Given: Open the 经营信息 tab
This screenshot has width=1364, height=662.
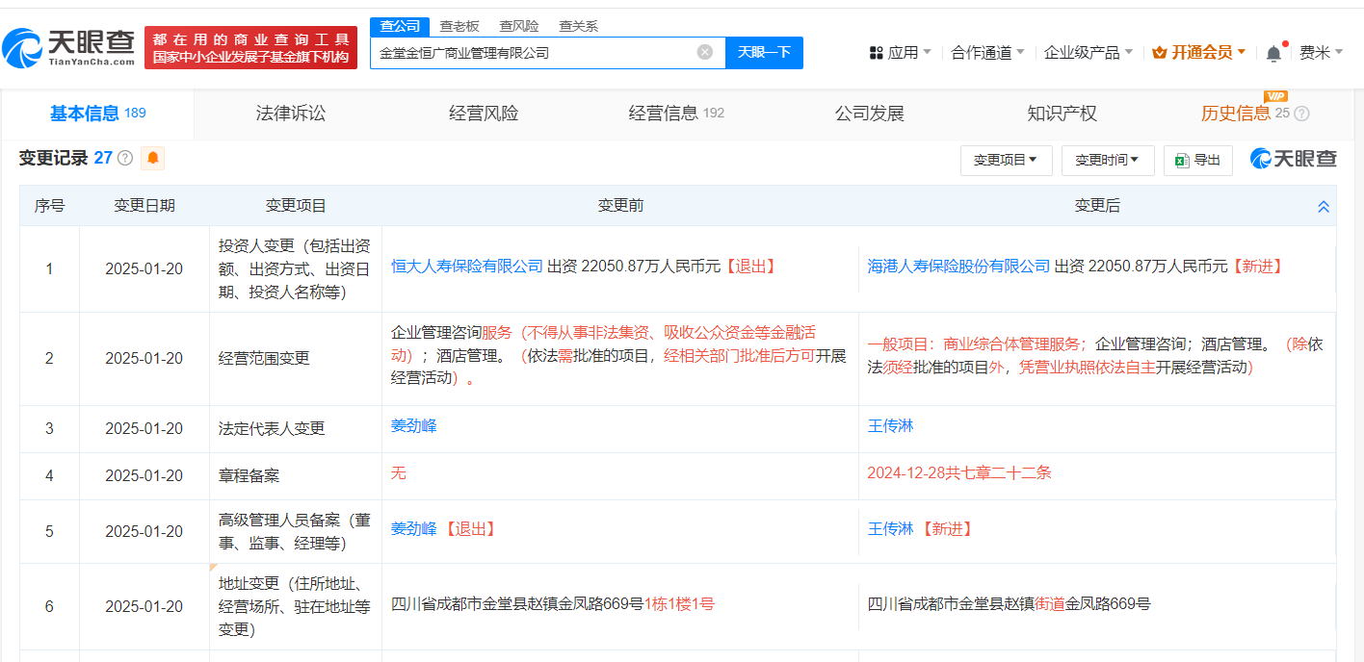Looking at the screenshot, I should 676,114.
